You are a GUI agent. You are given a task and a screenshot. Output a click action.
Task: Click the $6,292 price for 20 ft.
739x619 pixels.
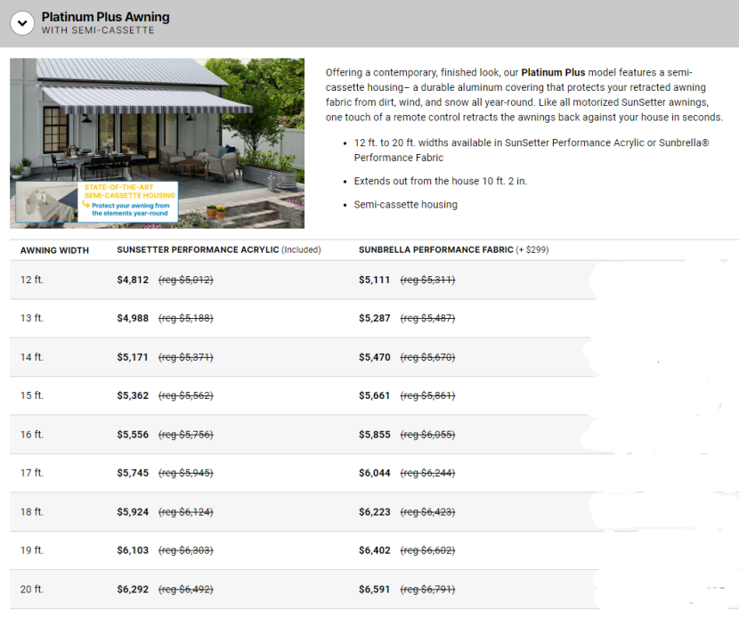tap(133, 590)
